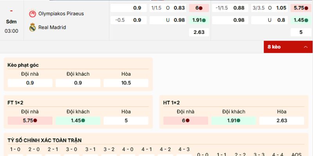Open the Olympiakos Piraeus team name link
313x156 pixels.
click(61, 14)
